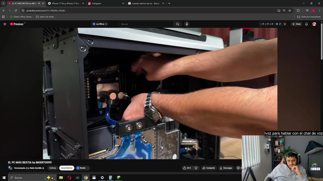Bookmark this page with the star
Viewport: 323px width, 181px height.
(290, 11)
